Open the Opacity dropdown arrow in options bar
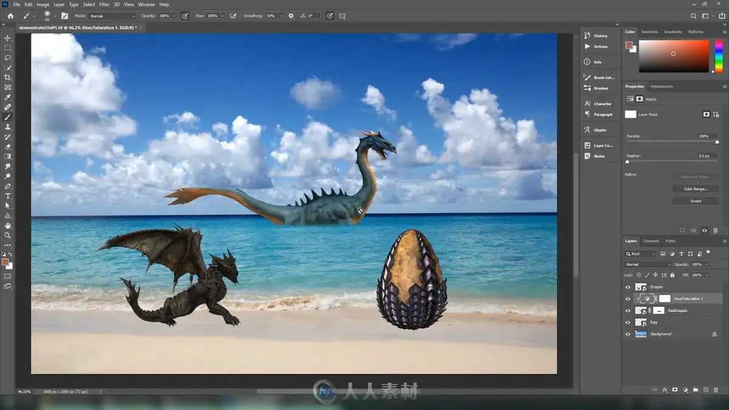Viewport: 729px width, 410px height. [174, 16]
